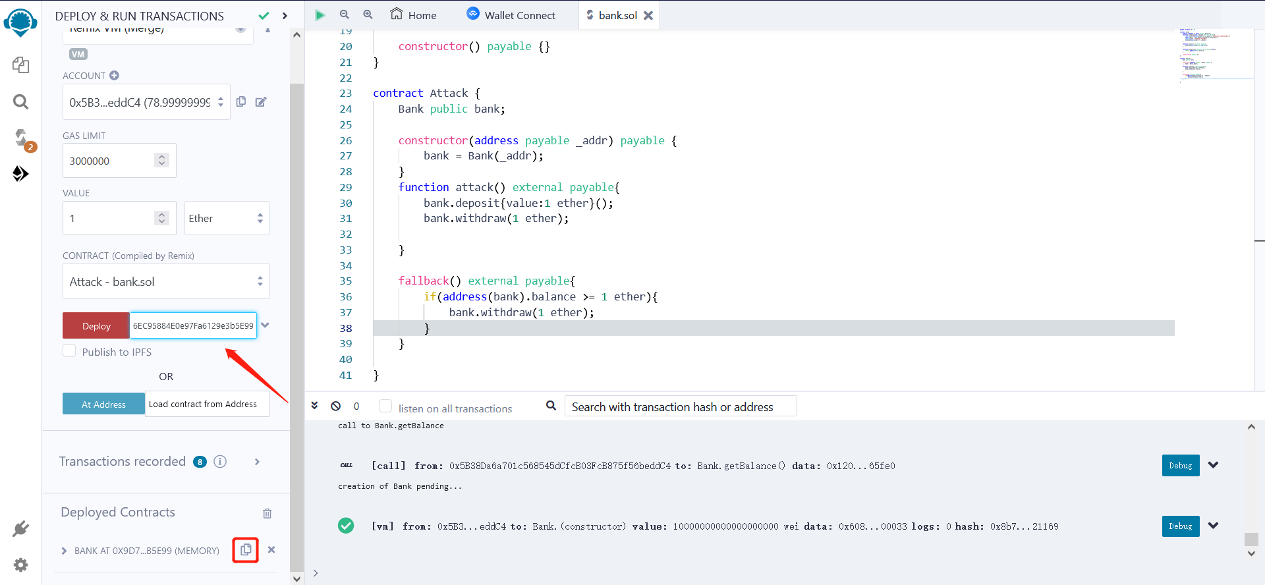Click the VALUE stepper arrows
1265x585 pixels.
[x=161, y=218]
